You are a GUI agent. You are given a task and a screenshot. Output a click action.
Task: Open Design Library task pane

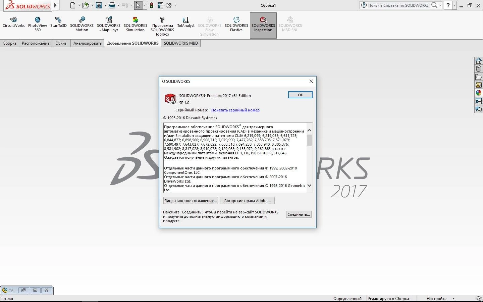click(479, 69)
